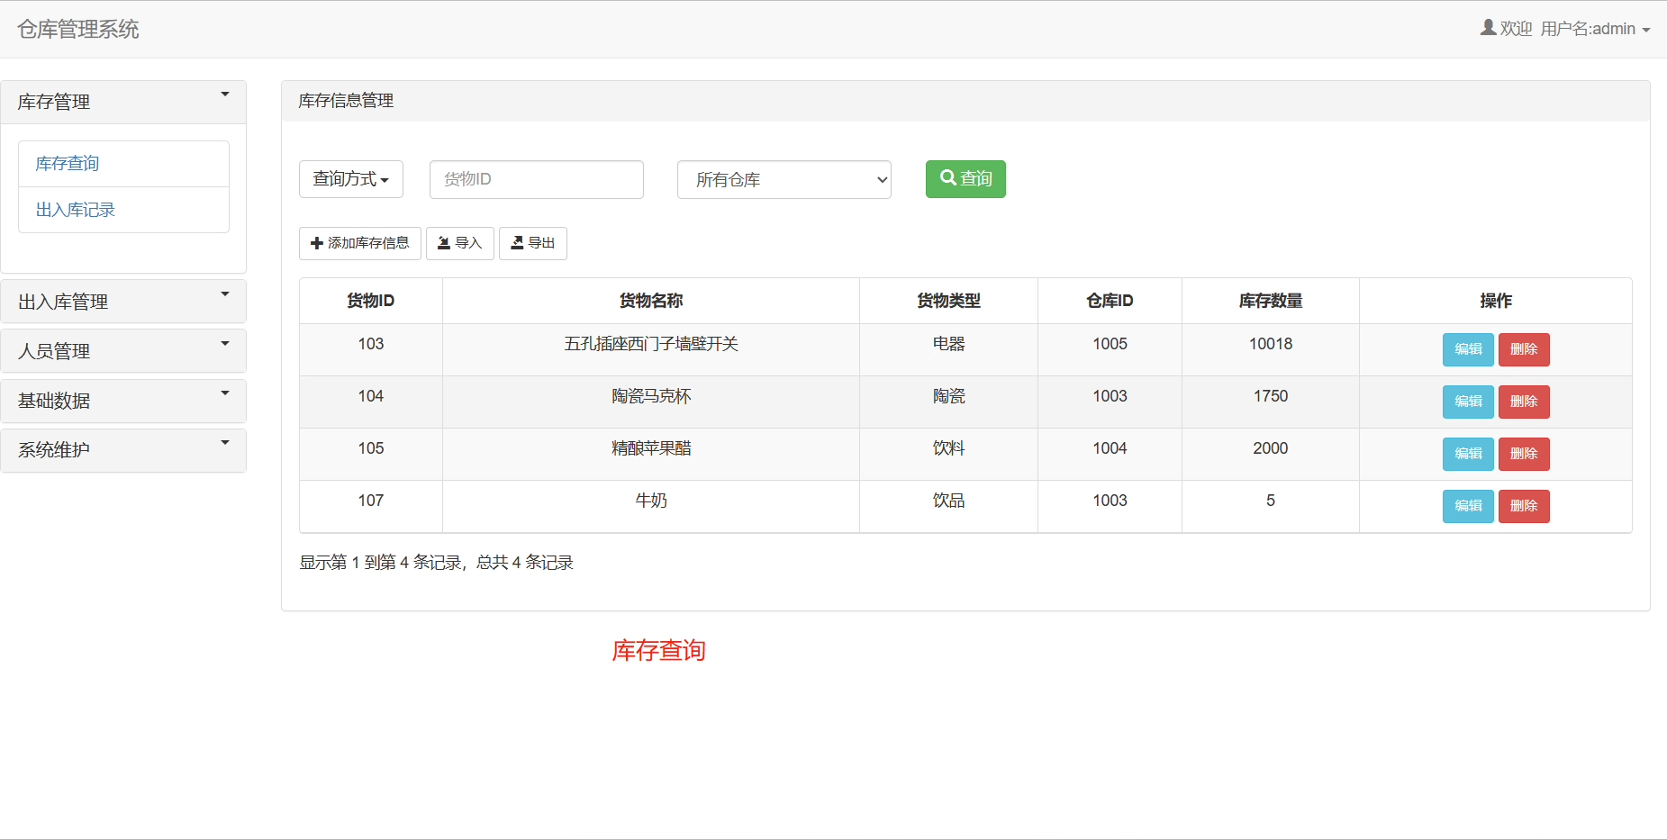
Task: Focus the 货物ID search input field
Action: click(x=537, y=179)
